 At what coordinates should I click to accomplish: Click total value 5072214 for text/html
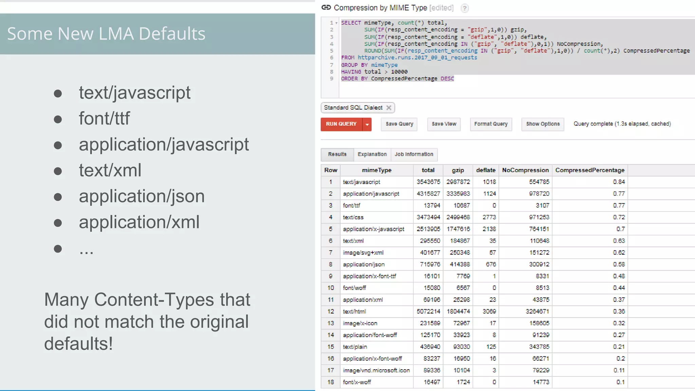point(428,312)
